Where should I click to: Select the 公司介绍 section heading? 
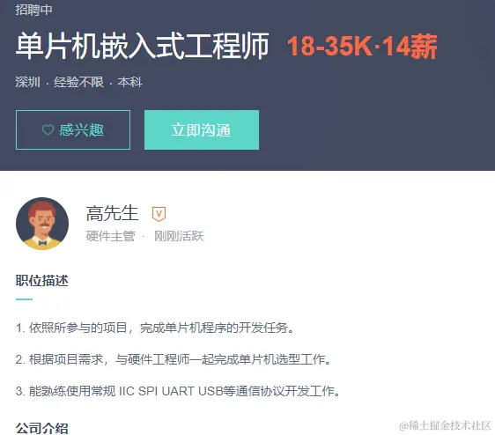(42, 428)
